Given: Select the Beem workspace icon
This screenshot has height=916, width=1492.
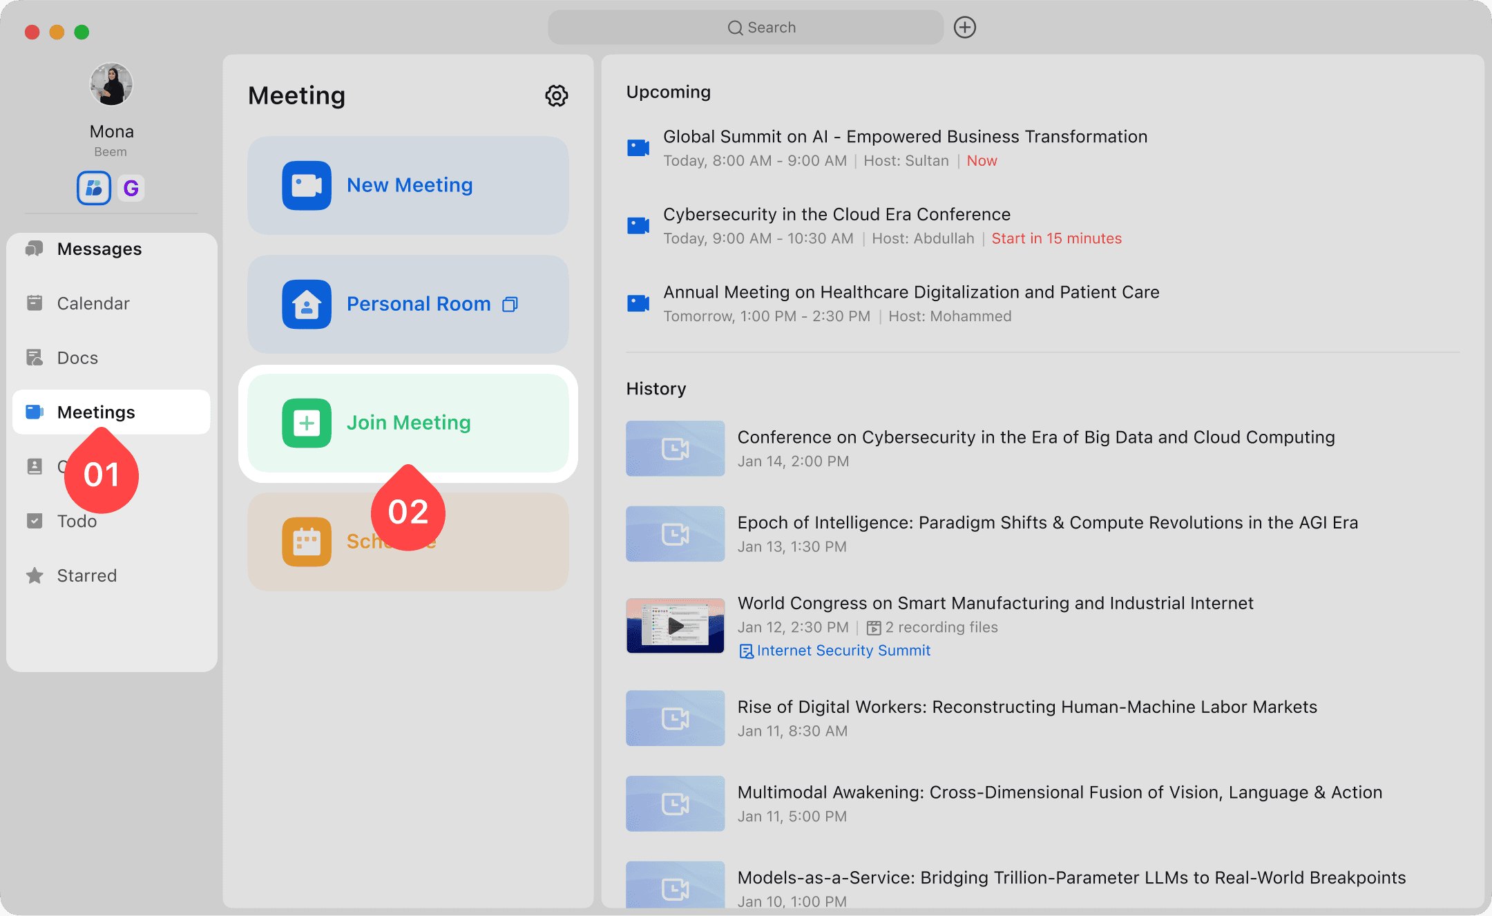Looking at the screenshot, I should [94, 188].
